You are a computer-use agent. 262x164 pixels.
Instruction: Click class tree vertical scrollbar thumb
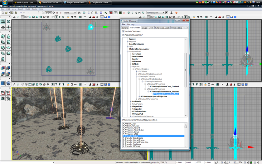coord(186,70)
